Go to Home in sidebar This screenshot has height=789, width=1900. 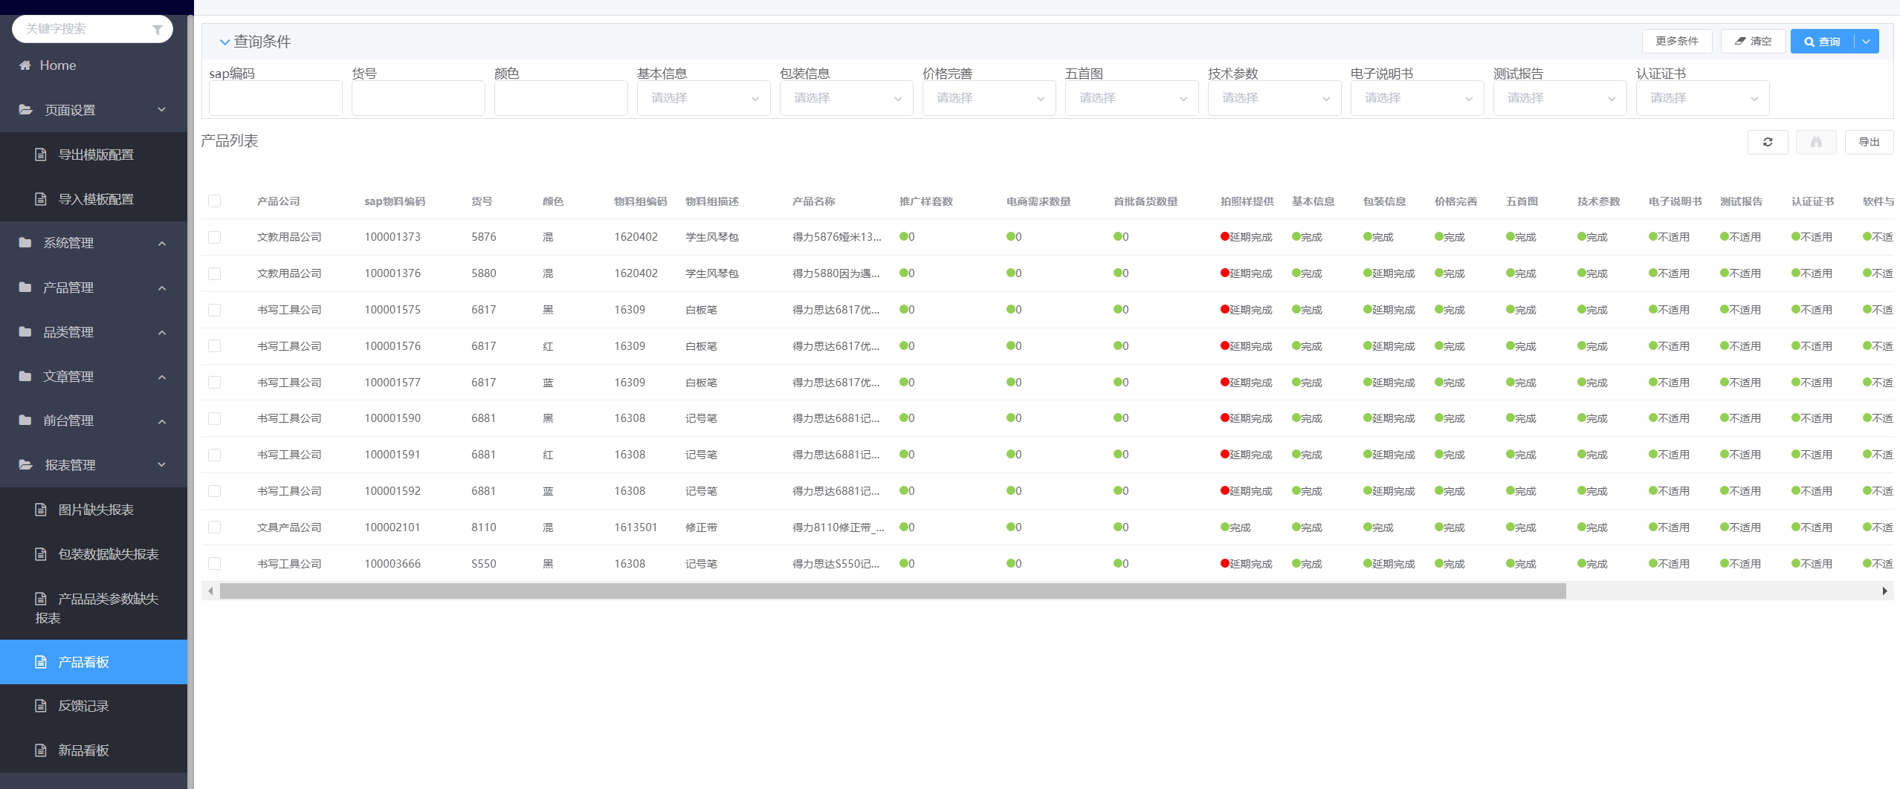(x=94, y=65)
